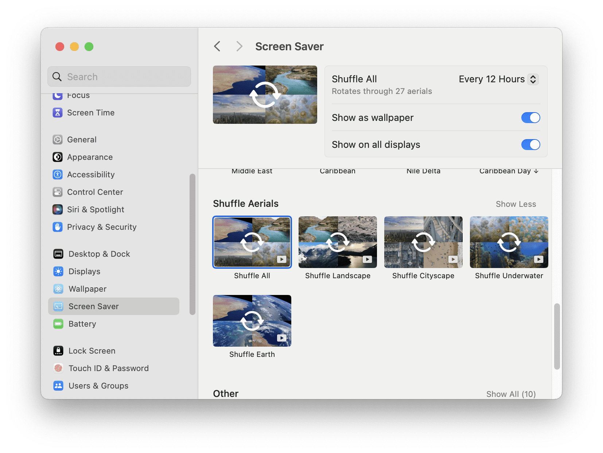Toggle Show as wallpaper switch
603x453 pixels.
[x=530, y=118]
